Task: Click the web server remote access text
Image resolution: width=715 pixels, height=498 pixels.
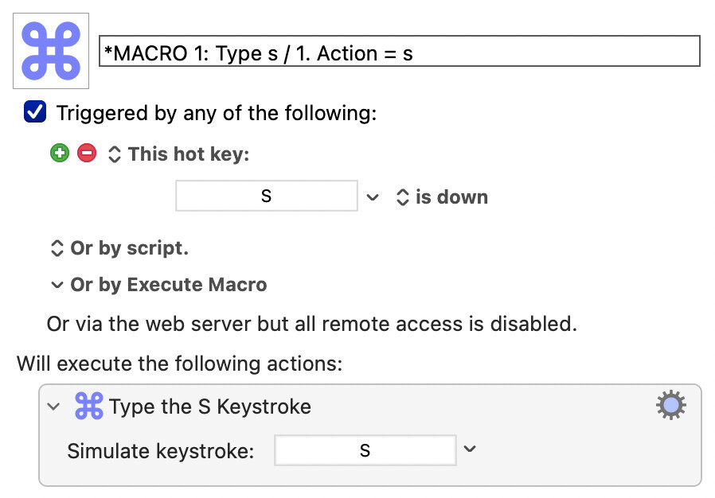Action: tap(312, 324)
